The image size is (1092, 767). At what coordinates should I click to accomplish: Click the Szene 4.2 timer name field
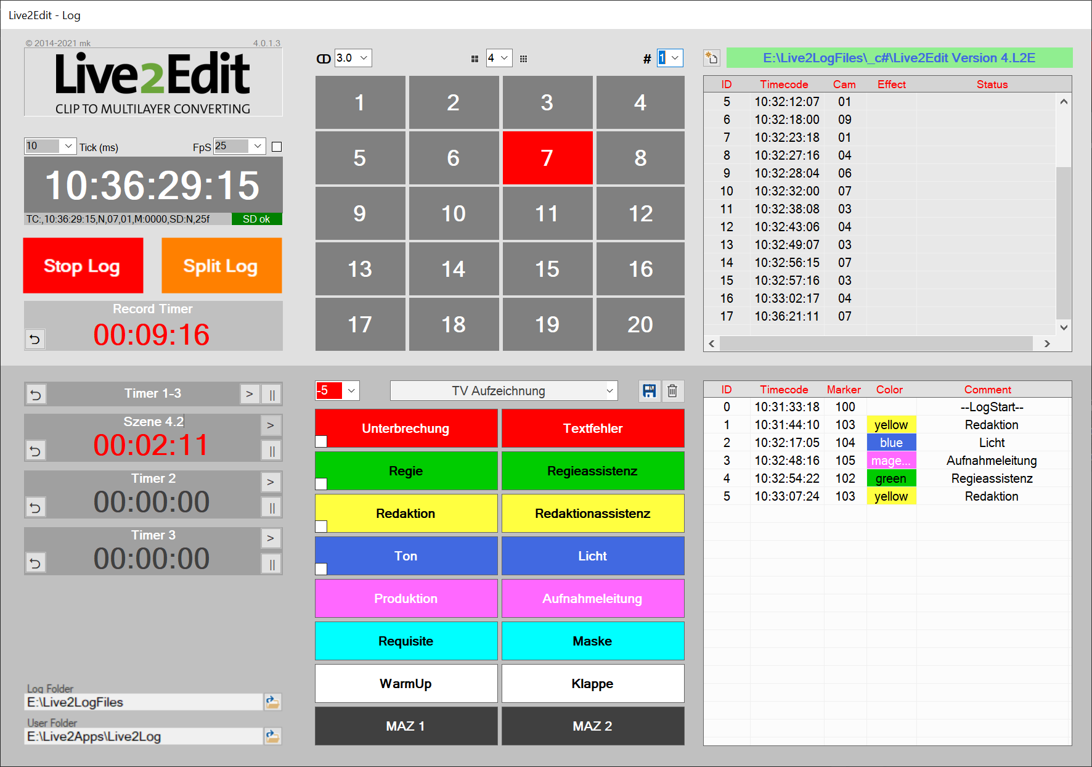[x=153, y=422]
